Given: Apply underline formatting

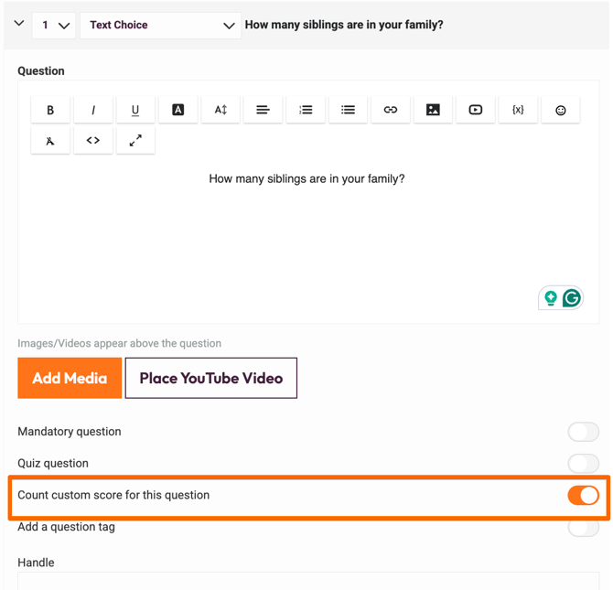Looking at the screenshot, I should coord(135,110).
